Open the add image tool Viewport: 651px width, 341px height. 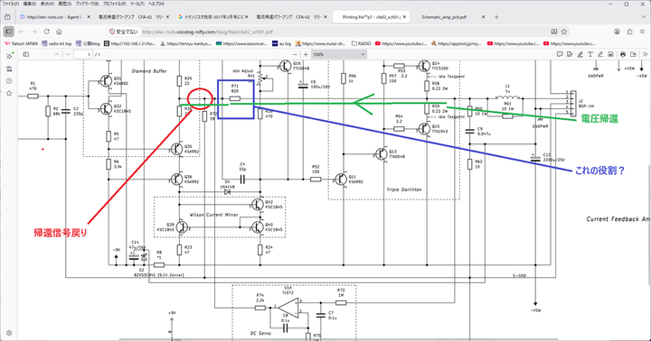[x=610, y=54]
